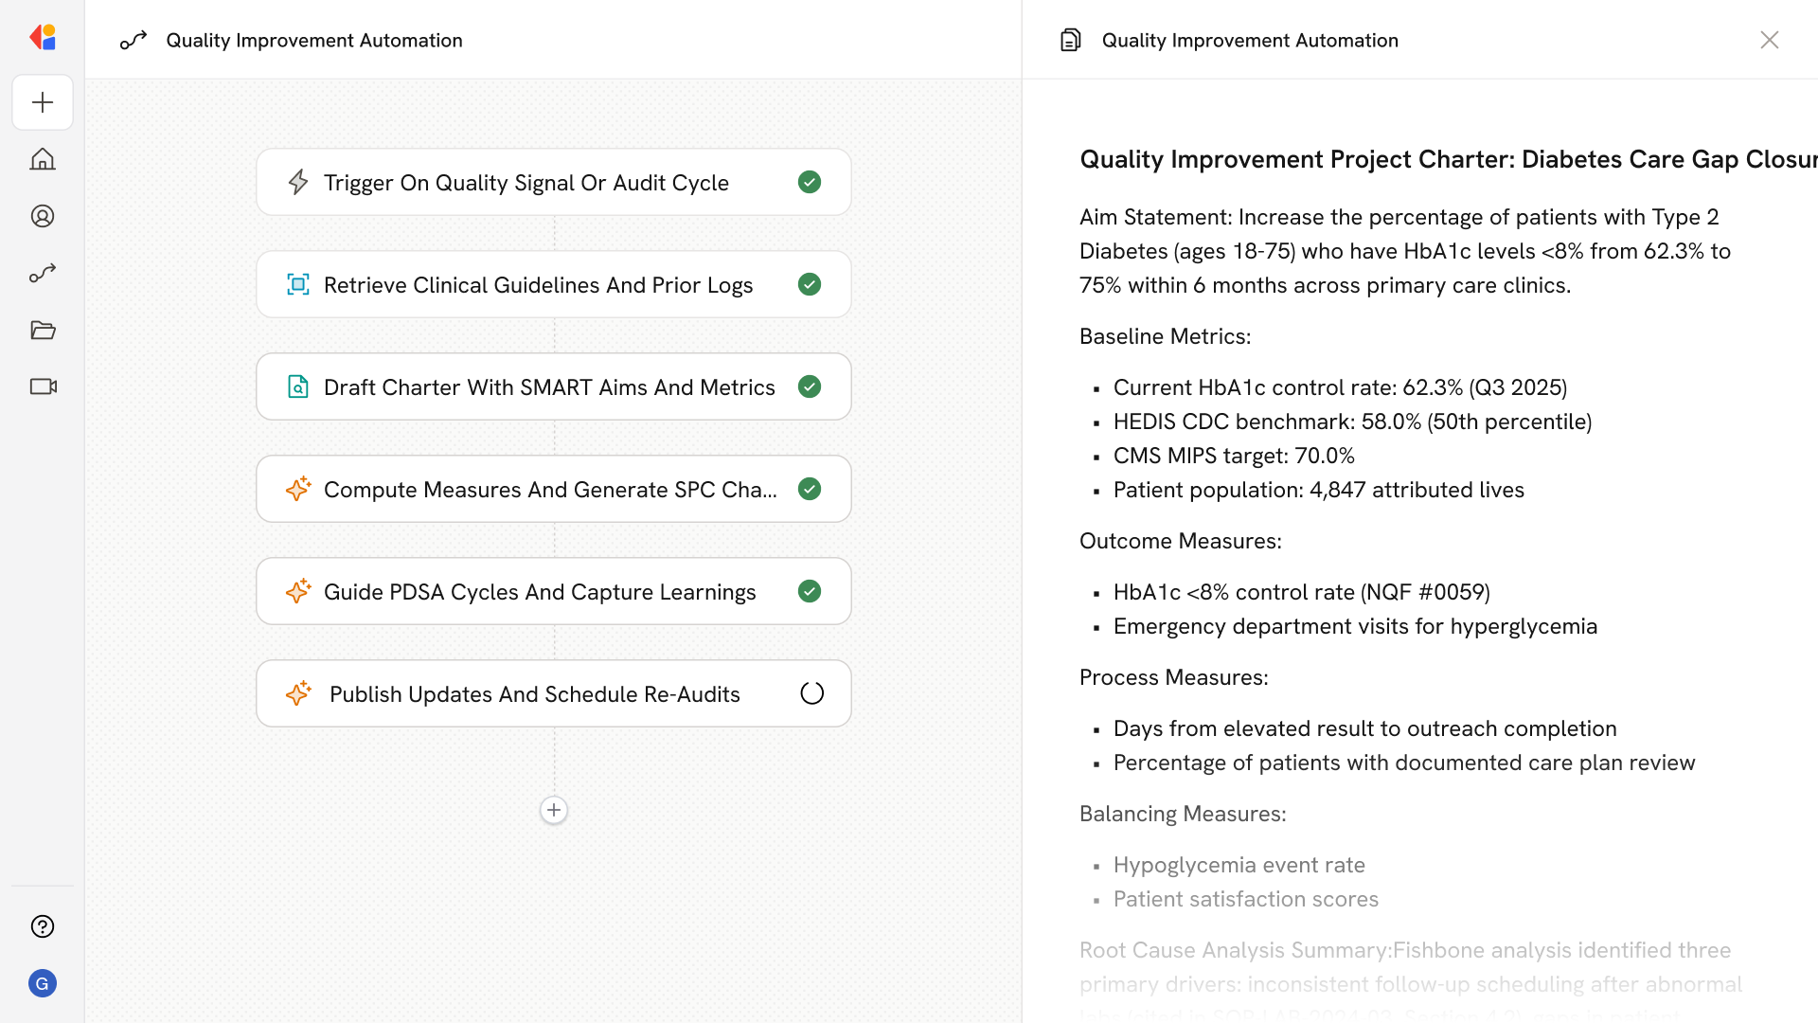
Task: Open Draft Charter With SMART Aims step
Action: tap(548, 386)
